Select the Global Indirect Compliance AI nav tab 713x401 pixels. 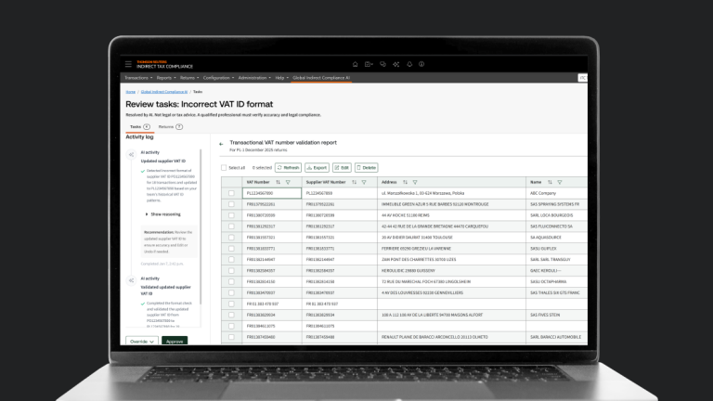pos(321,78)
